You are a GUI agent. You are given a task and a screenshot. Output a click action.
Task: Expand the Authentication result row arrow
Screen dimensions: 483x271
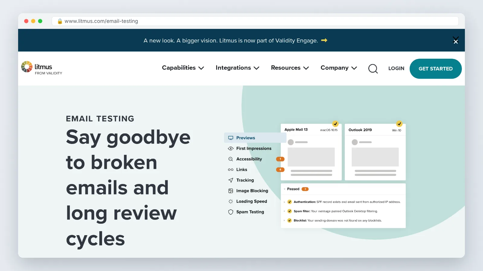tap(284, 202)
